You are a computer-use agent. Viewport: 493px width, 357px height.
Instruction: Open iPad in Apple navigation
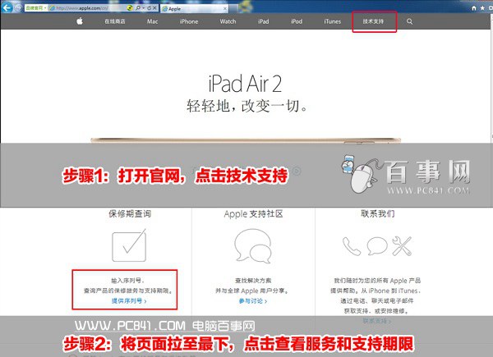click(263, 21)
